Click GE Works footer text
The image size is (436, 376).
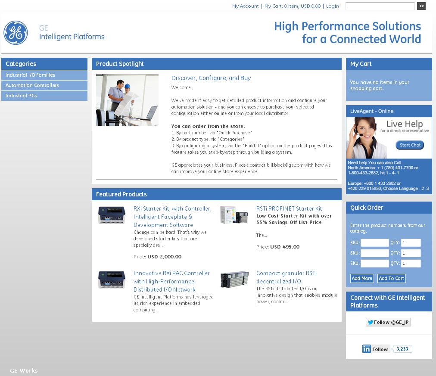(24, 370)
